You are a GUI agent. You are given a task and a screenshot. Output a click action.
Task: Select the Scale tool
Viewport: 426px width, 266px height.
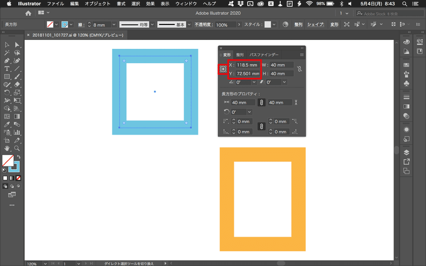(17, 93)
